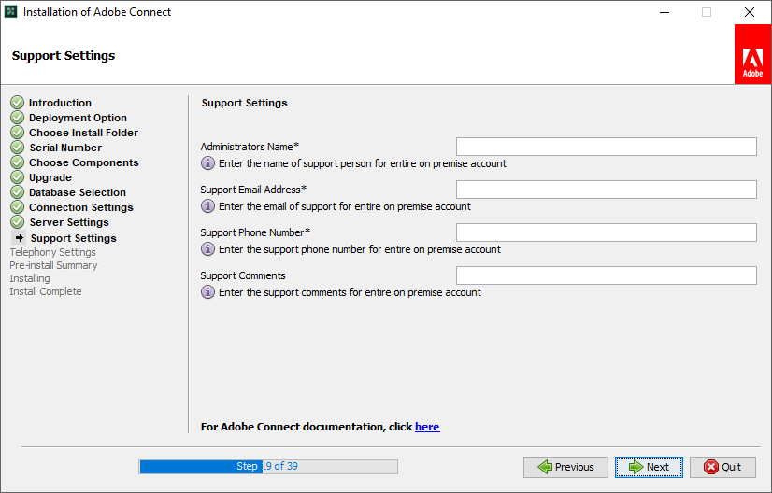Quit the Adobe Connect installer
The height and width of the screenshot is (493, 772).
pyautogui.click(x=722, y=467)
